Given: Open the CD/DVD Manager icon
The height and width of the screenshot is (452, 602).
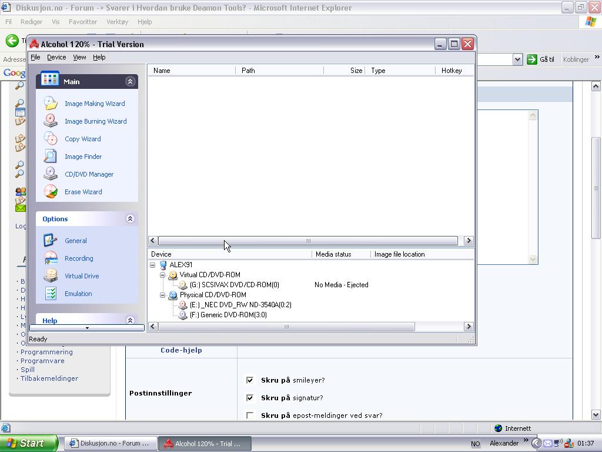Looking at the screenshot, I should (51, 174).
